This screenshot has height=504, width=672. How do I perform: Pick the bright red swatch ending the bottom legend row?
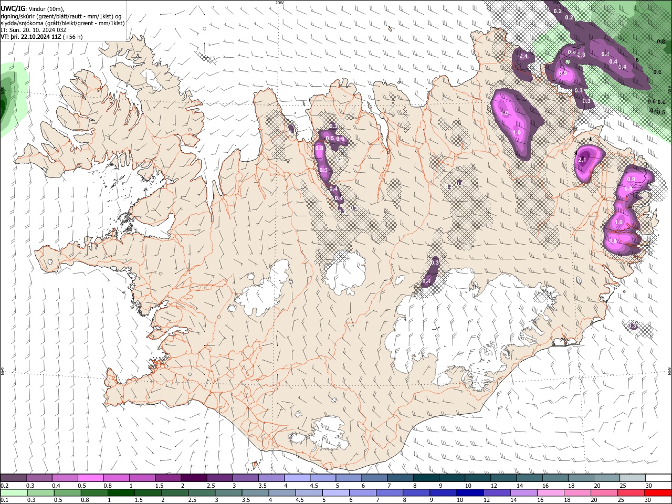[x=657, y=492]
